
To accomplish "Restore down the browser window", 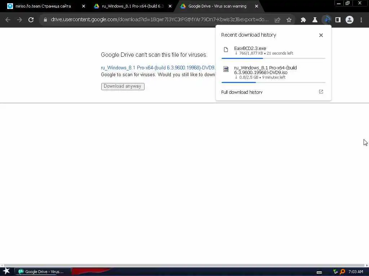I will click(347, 3).
